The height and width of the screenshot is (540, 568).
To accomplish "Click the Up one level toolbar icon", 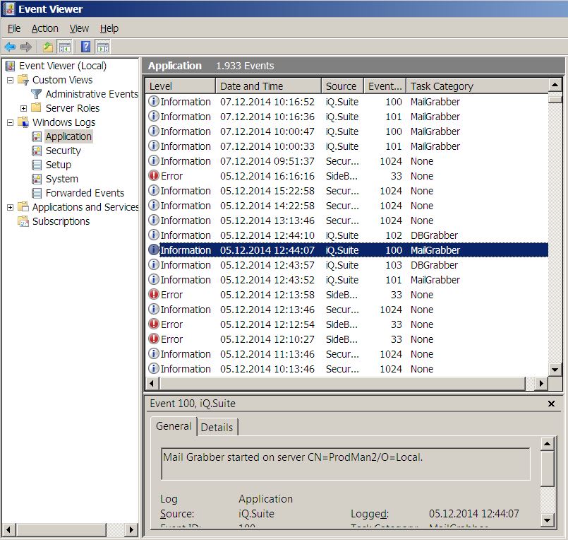I will [47, 47].
